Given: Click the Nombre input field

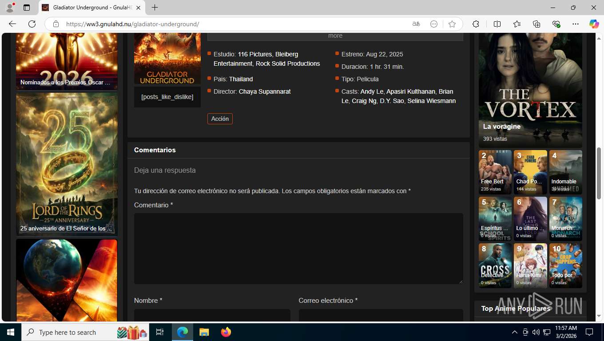Looking at the screenshot, I should [212, 315].
